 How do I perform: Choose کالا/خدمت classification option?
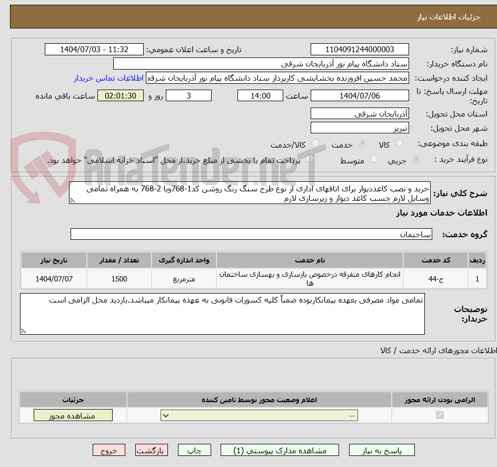pyautogui.click(x=316, y=143)
